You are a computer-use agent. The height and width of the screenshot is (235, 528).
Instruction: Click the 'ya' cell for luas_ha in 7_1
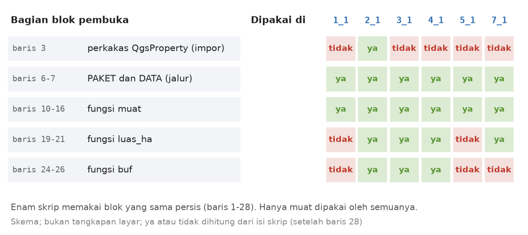[499, 140]
